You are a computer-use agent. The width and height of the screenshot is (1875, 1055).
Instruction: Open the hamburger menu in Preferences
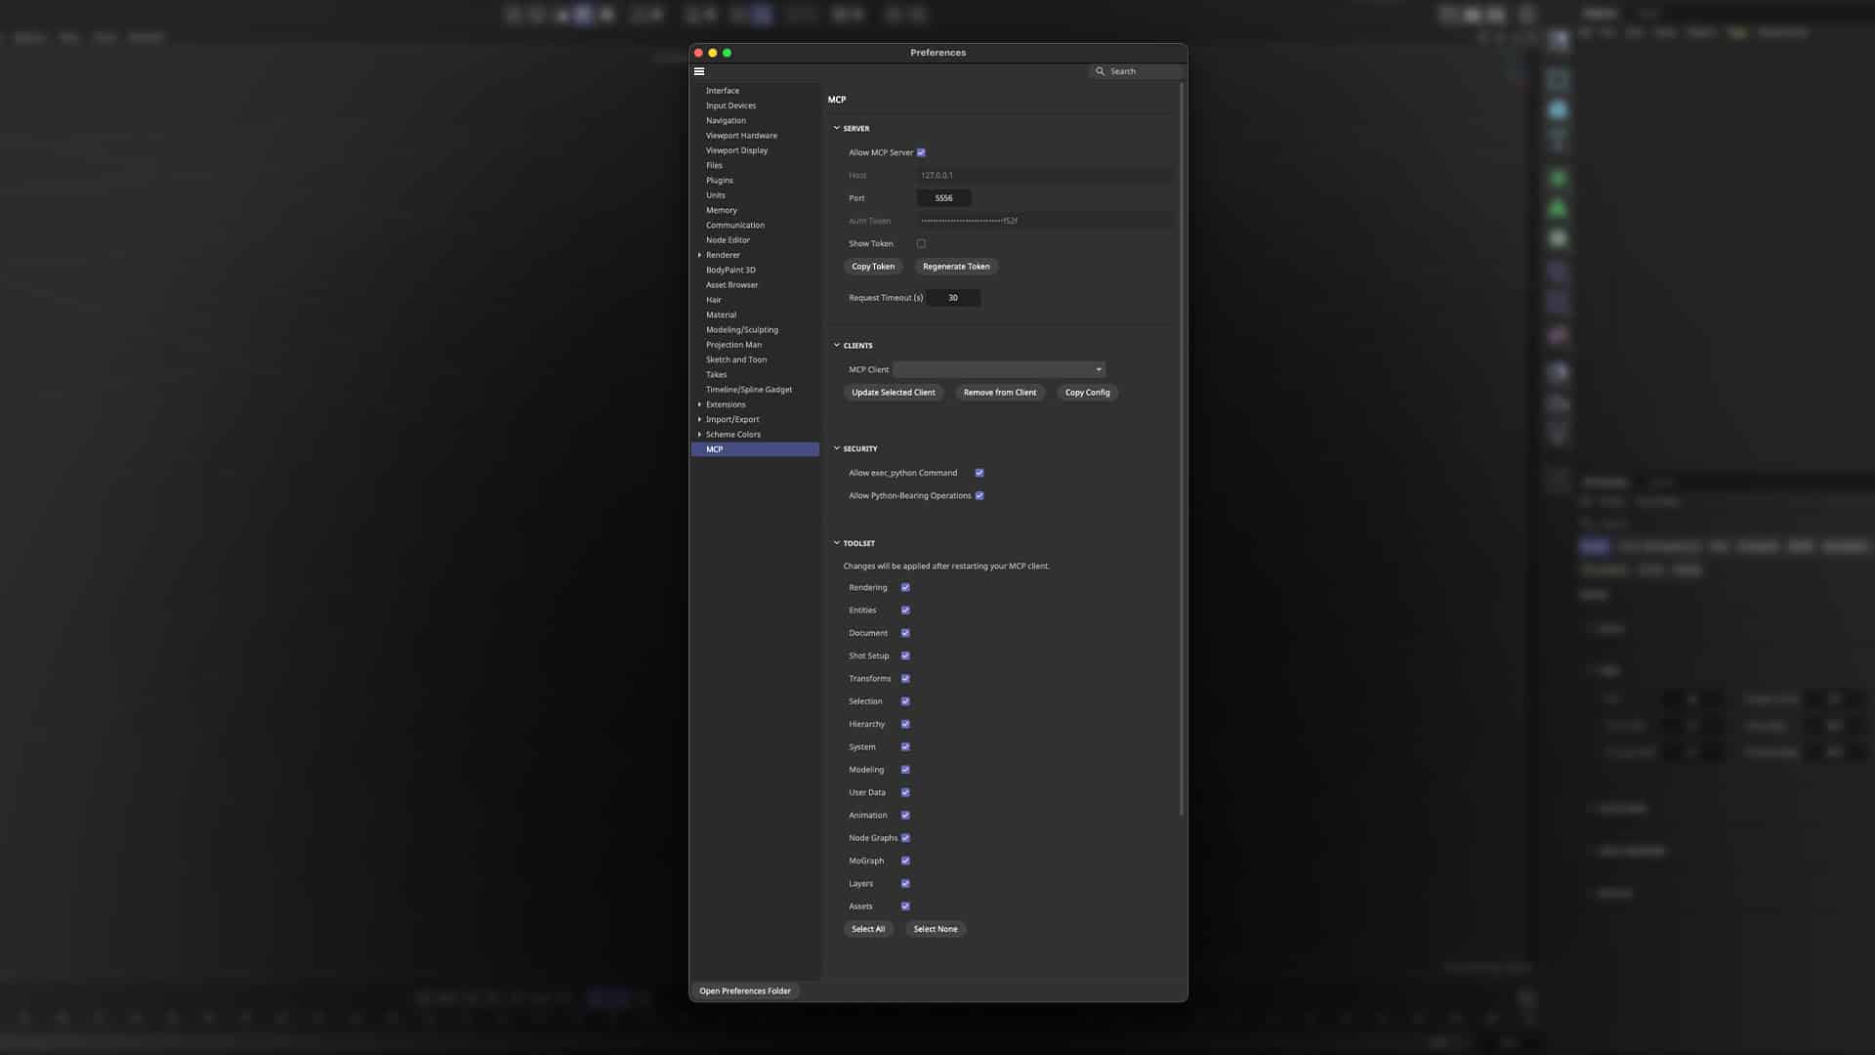pos(699,71)
